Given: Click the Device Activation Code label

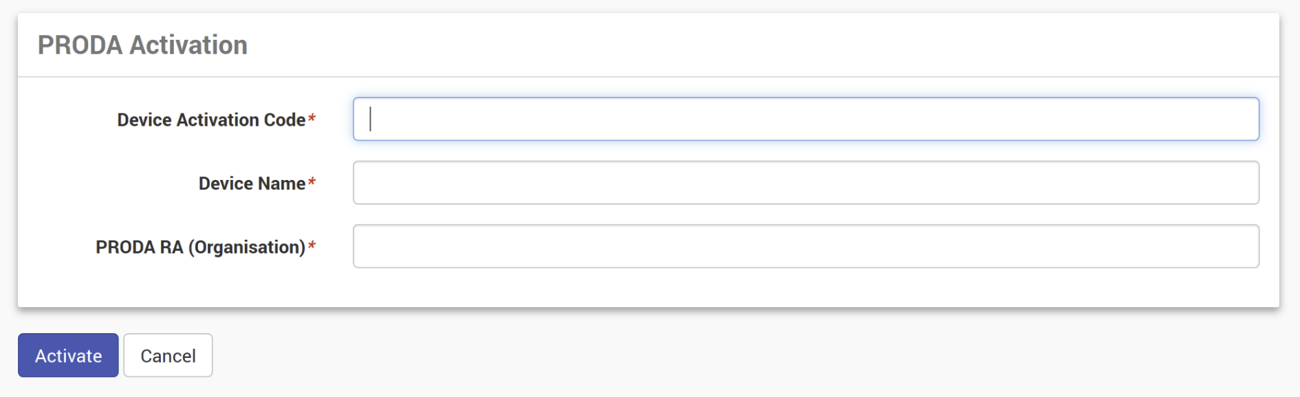Looking at the screenshot, I should (211, 120).
